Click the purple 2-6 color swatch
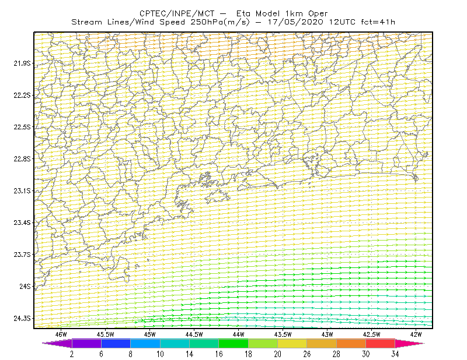 pyautogui.click(x=86, y=343)
